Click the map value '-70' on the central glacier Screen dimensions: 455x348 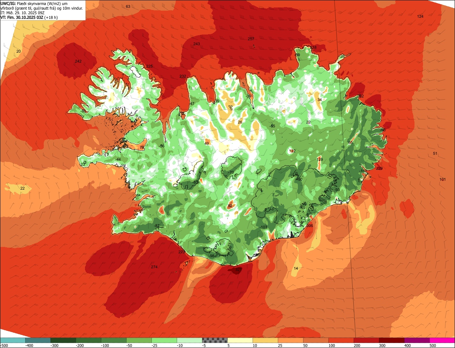point(231,173)
